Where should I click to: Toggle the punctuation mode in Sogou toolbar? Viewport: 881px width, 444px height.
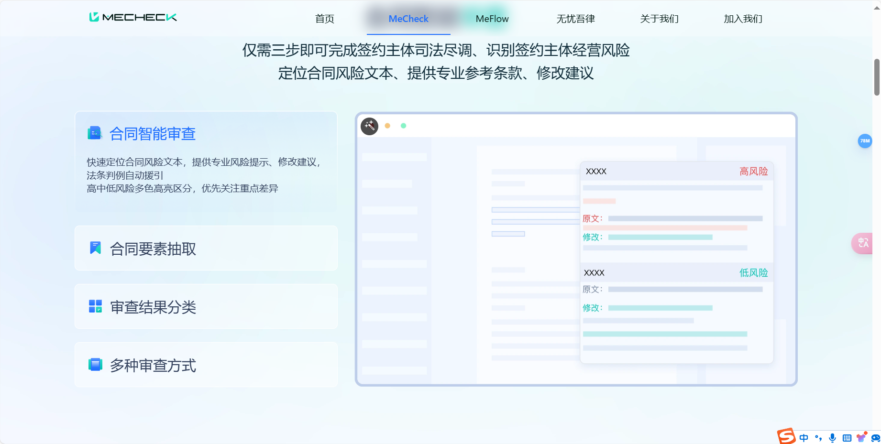click(x=818, y=437)
